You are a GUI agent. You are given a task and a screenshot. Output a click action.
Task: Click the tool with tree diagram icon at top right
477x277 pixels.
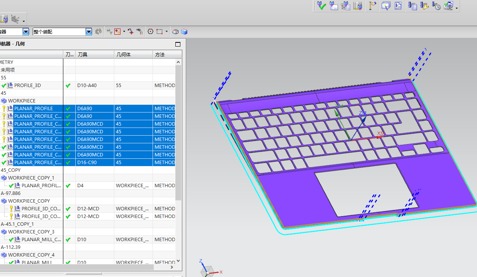point(346,5)
